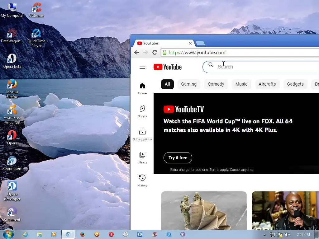Select Opera beta desktop icon
319x239 pixels.
12,61
